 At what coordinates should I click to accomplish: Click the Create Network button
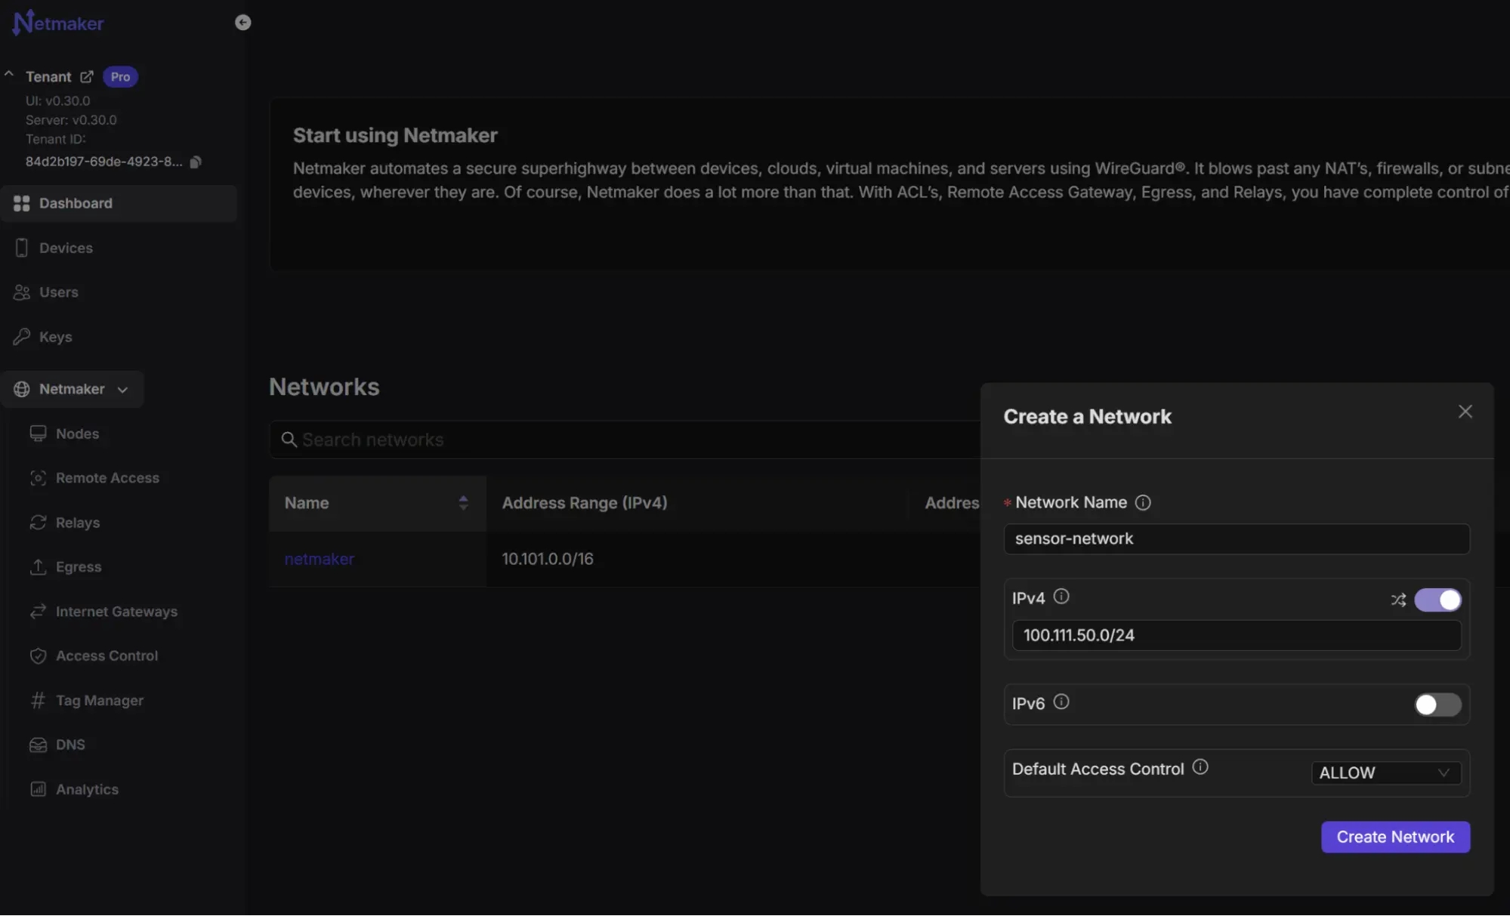click(1394, 837)
